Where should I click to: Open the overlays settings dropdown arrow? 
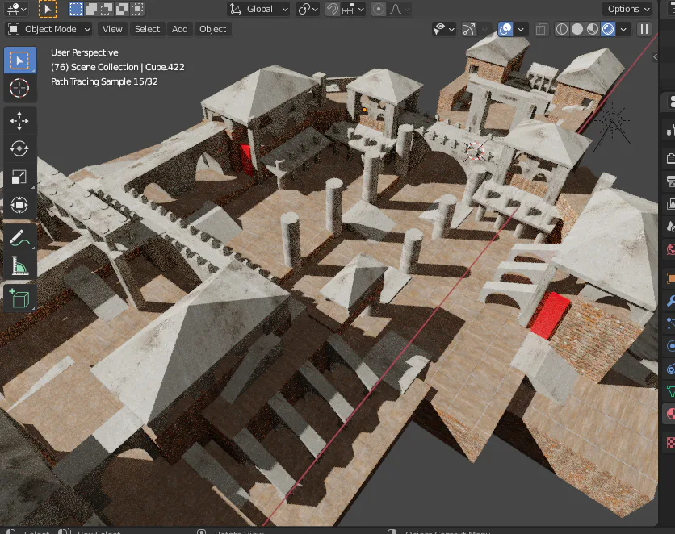coord(521,29)
